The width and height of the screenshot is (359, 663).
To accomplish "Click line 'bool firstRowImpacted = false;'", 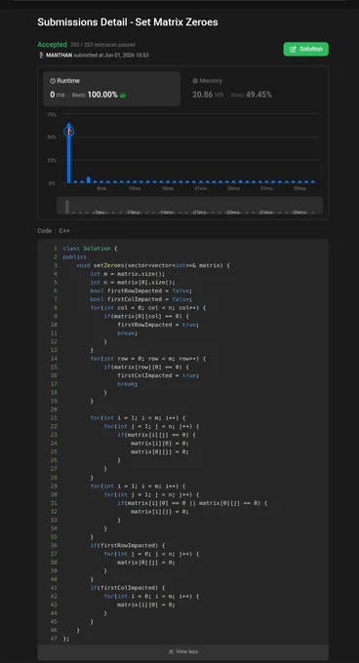I will pos(141,291).
